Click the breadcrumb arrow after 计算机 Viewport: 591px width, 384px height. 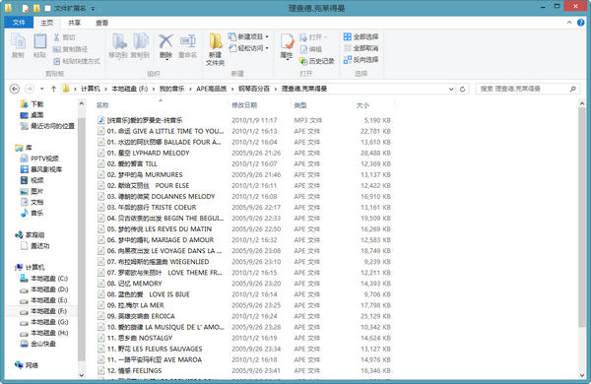click(x=106, y=89)
